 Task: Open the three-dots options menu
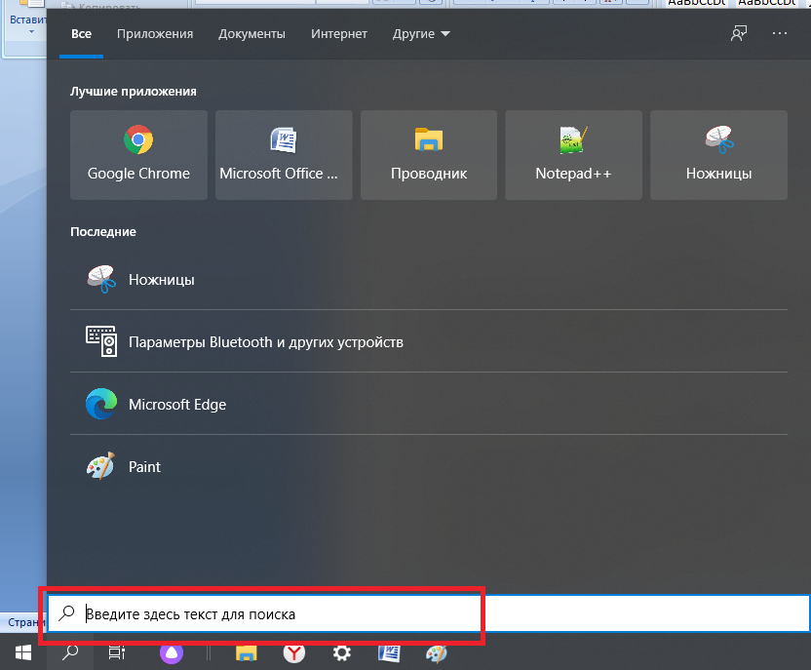[x=780, y=33]
